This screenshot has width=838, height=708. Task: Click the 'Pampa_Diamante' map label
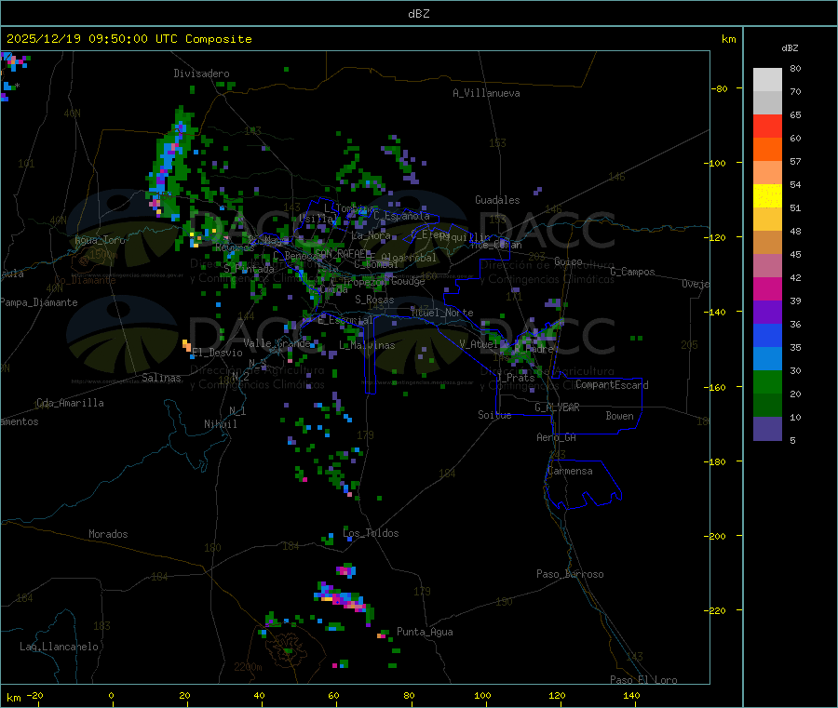(39, 302)
